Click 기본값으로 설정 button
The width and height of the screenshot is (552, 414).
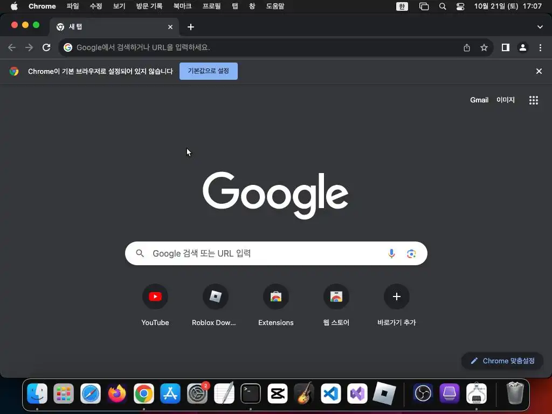(209, 71)
